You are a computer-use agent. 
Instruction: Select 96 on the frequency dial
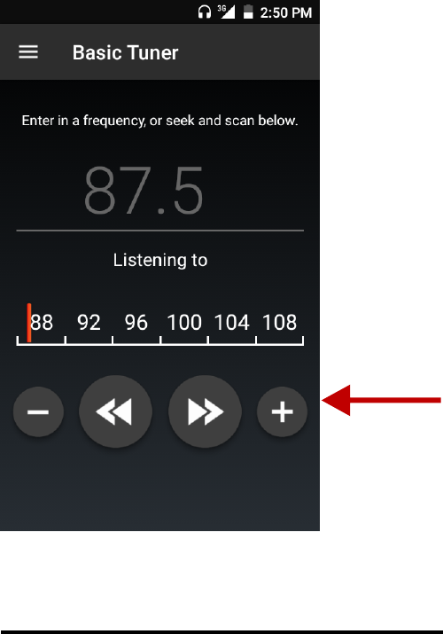136,322
